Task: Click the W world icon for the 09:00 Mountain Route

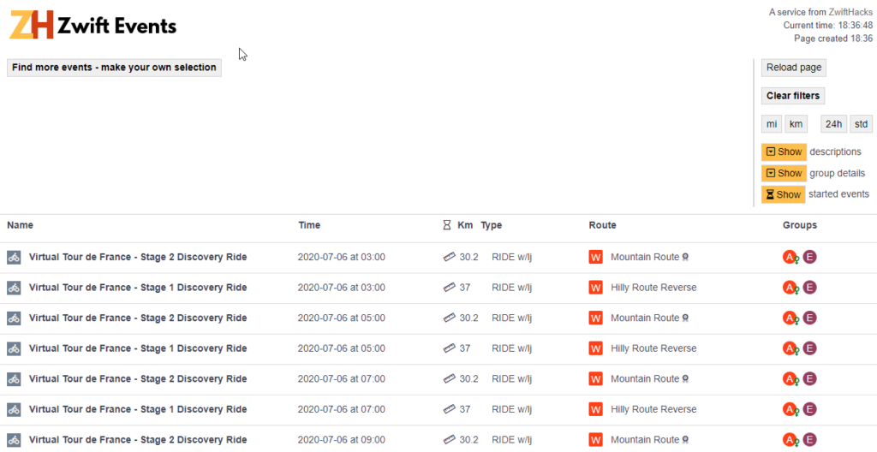Action: [x=596, y=440]
